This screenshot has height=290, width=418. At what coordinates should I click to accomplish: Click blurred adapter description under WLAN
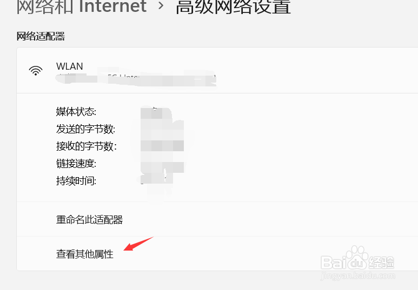[x=136, y=78]
